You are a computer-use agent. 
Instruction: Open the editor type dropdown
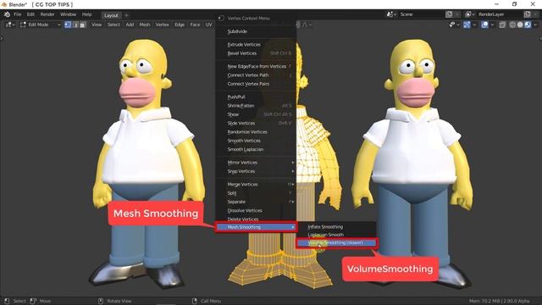tap(9, 25)
